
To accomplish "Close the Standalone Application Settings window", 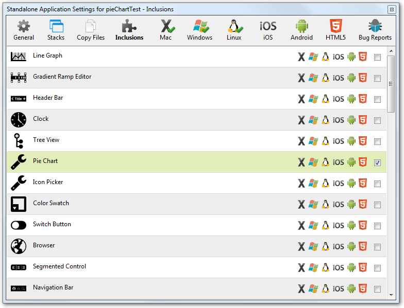I will pos(394,9).
